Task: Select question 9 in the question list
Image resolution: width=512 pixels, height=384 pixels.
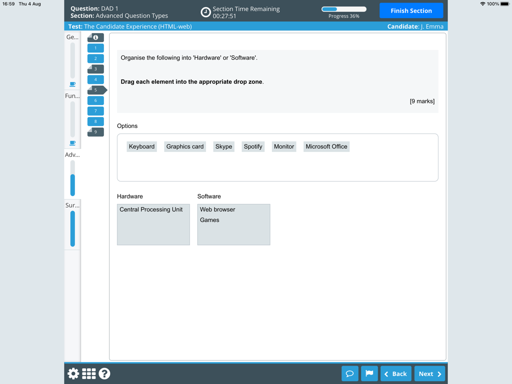Action: (95, 131)
